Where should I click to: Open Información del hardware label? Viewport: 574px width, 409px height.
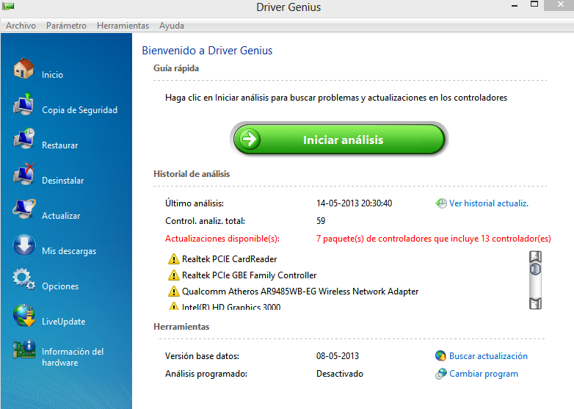click(x=73, y=357)
